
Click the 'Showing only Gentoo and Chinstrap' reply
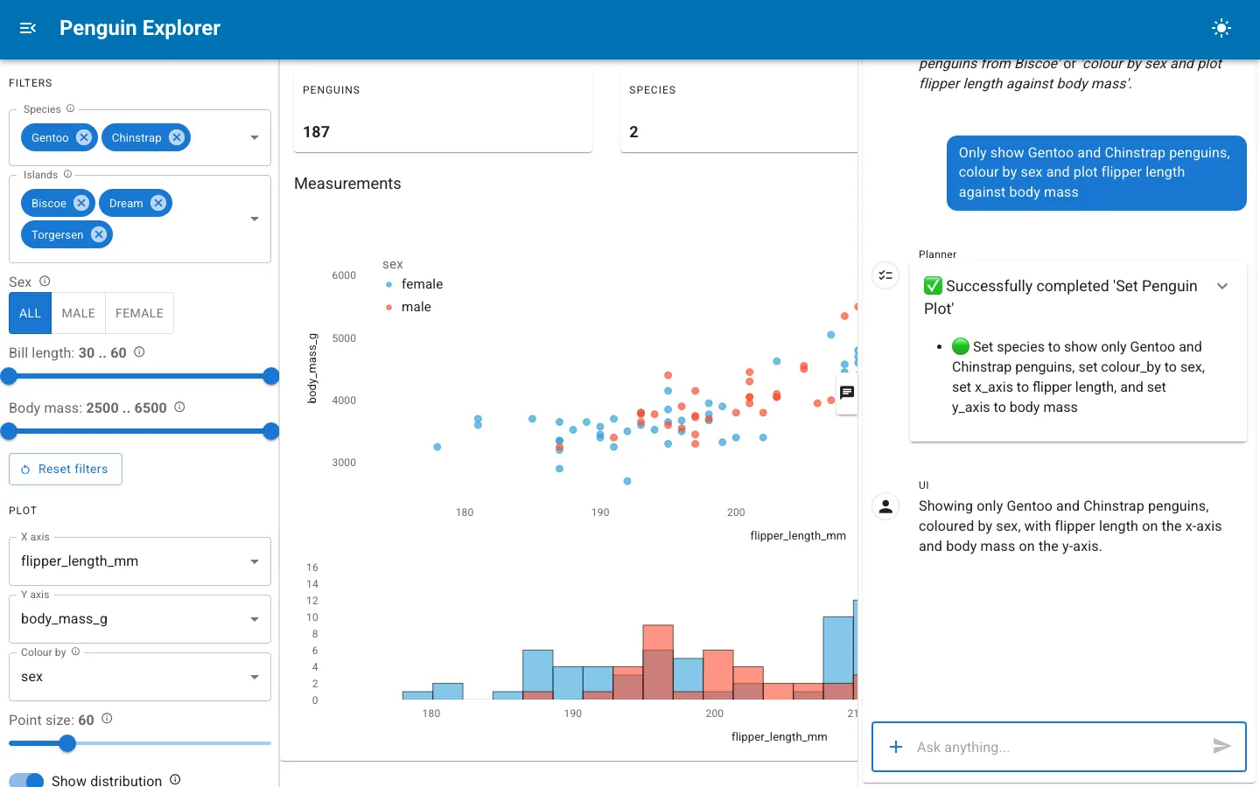pyautogui.click(x=1070, y=526)
